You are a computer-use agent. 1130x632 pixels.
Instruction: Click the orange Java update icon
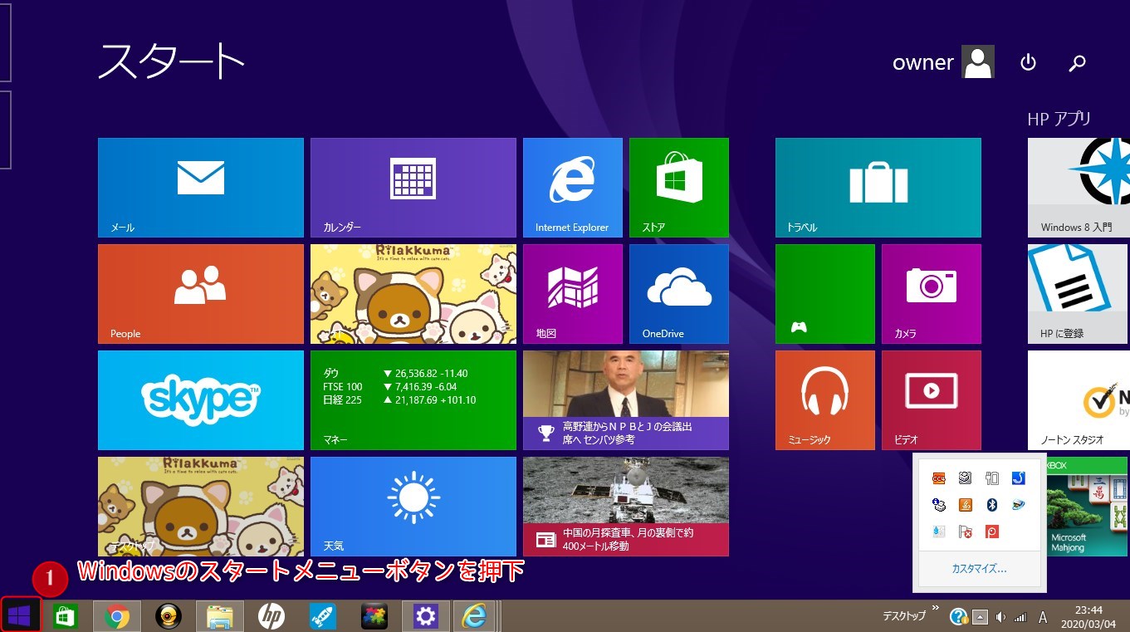pos(965,505)
